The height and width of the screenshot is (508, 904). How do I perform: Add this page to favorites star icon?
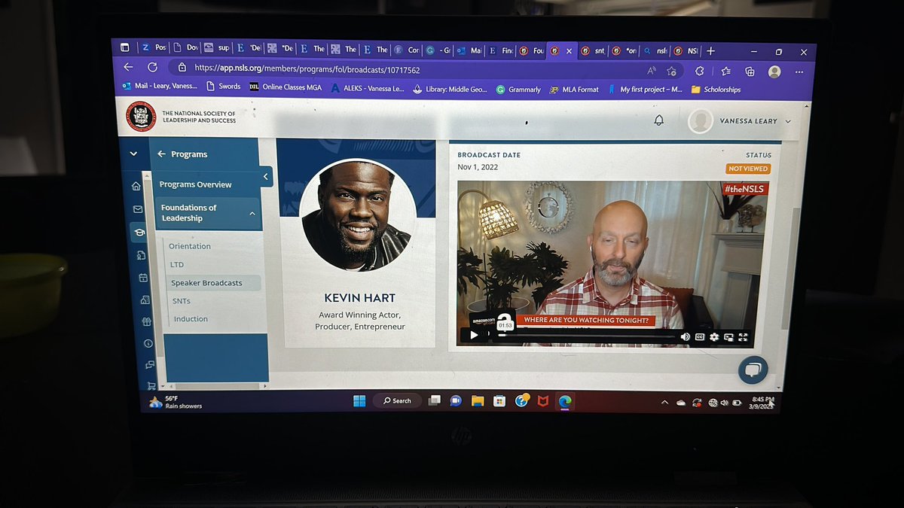click(x=671, y=71)
